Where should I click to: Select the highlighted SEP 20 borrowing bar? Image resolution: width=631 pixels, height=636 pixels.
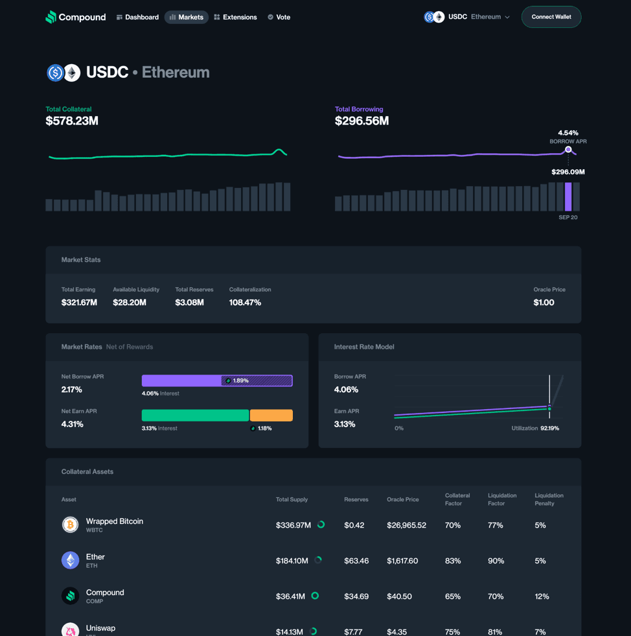(x=568, y=196)
